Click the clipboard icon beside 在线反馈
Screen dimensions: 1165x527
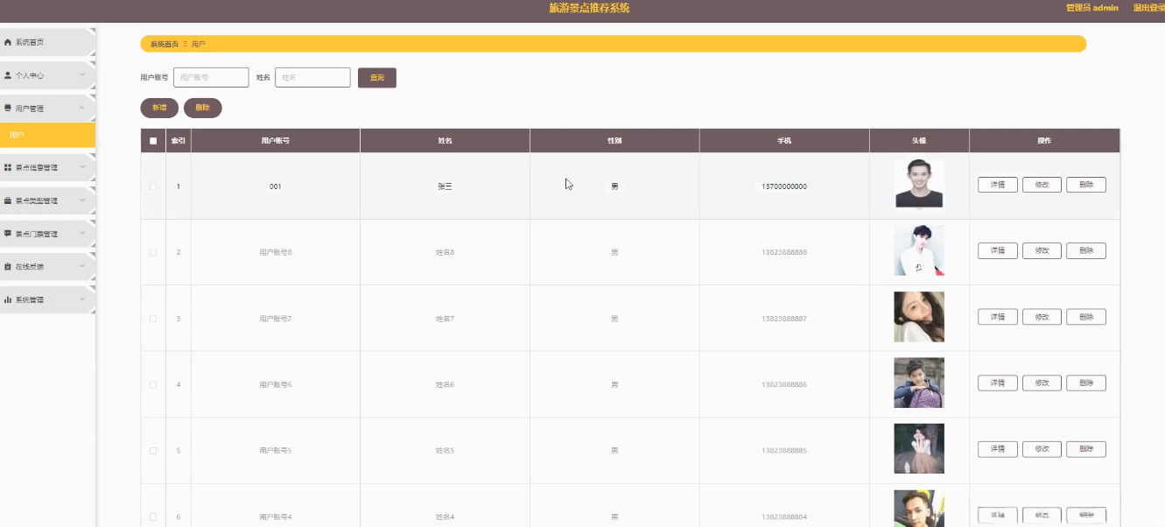pos(8,266)
